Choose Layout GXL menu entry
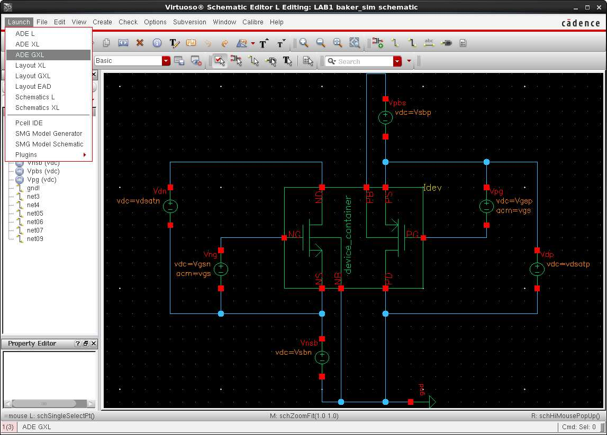This screenshot has width=607, height=435. click(48, 76)
